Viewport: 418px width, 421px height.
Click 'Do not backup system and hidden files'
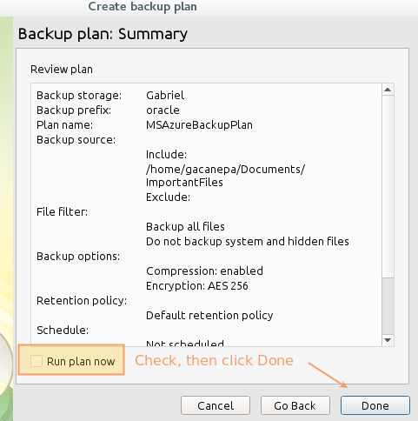pyautogui.click(x=248, y=242)
